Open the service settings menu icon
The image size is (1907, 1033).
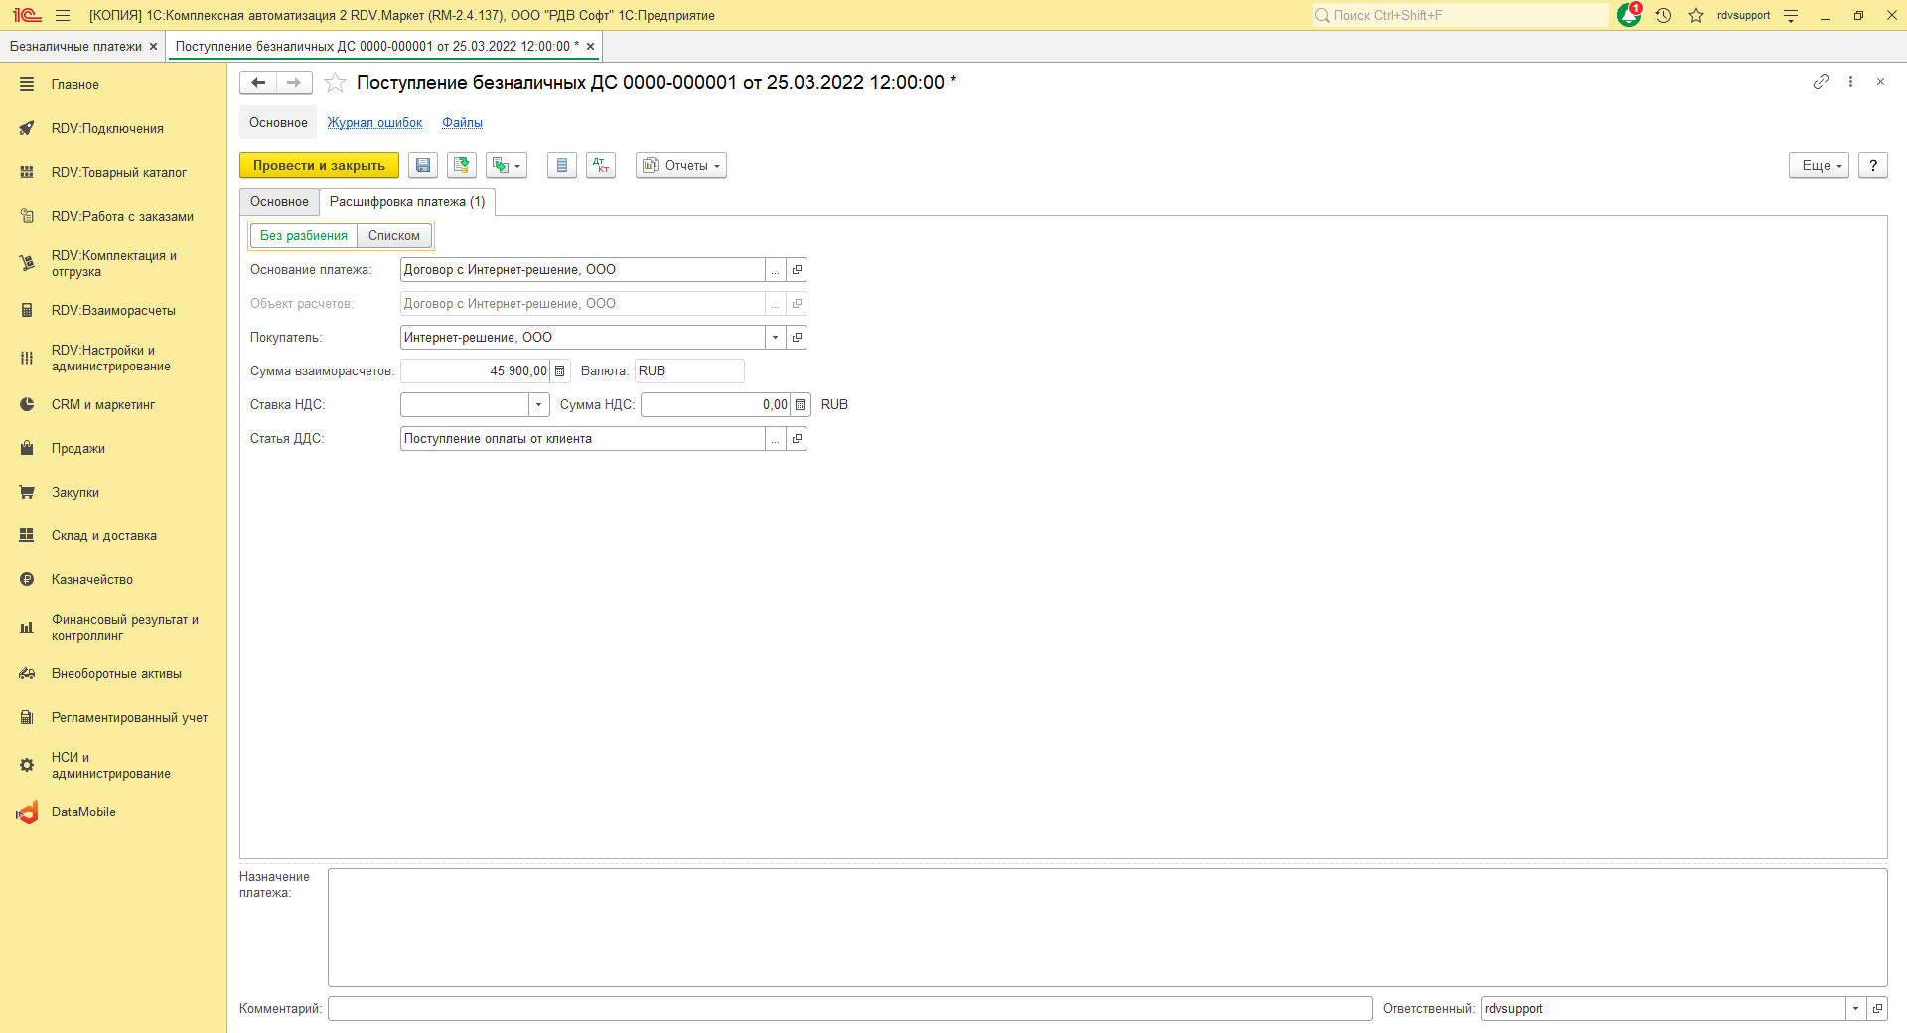coord(1791,15)
